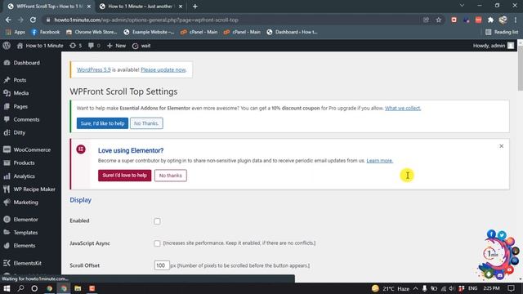
Task: Open the WordPress logo menu
Action: pyautogui.click(x=7, y=46)
